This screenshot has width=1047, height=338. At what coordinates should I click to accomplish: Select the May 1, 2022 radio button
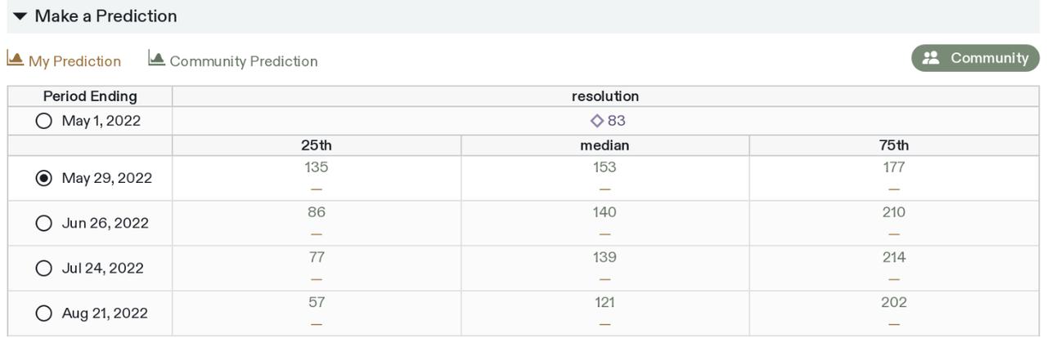[x=43, y=121]
